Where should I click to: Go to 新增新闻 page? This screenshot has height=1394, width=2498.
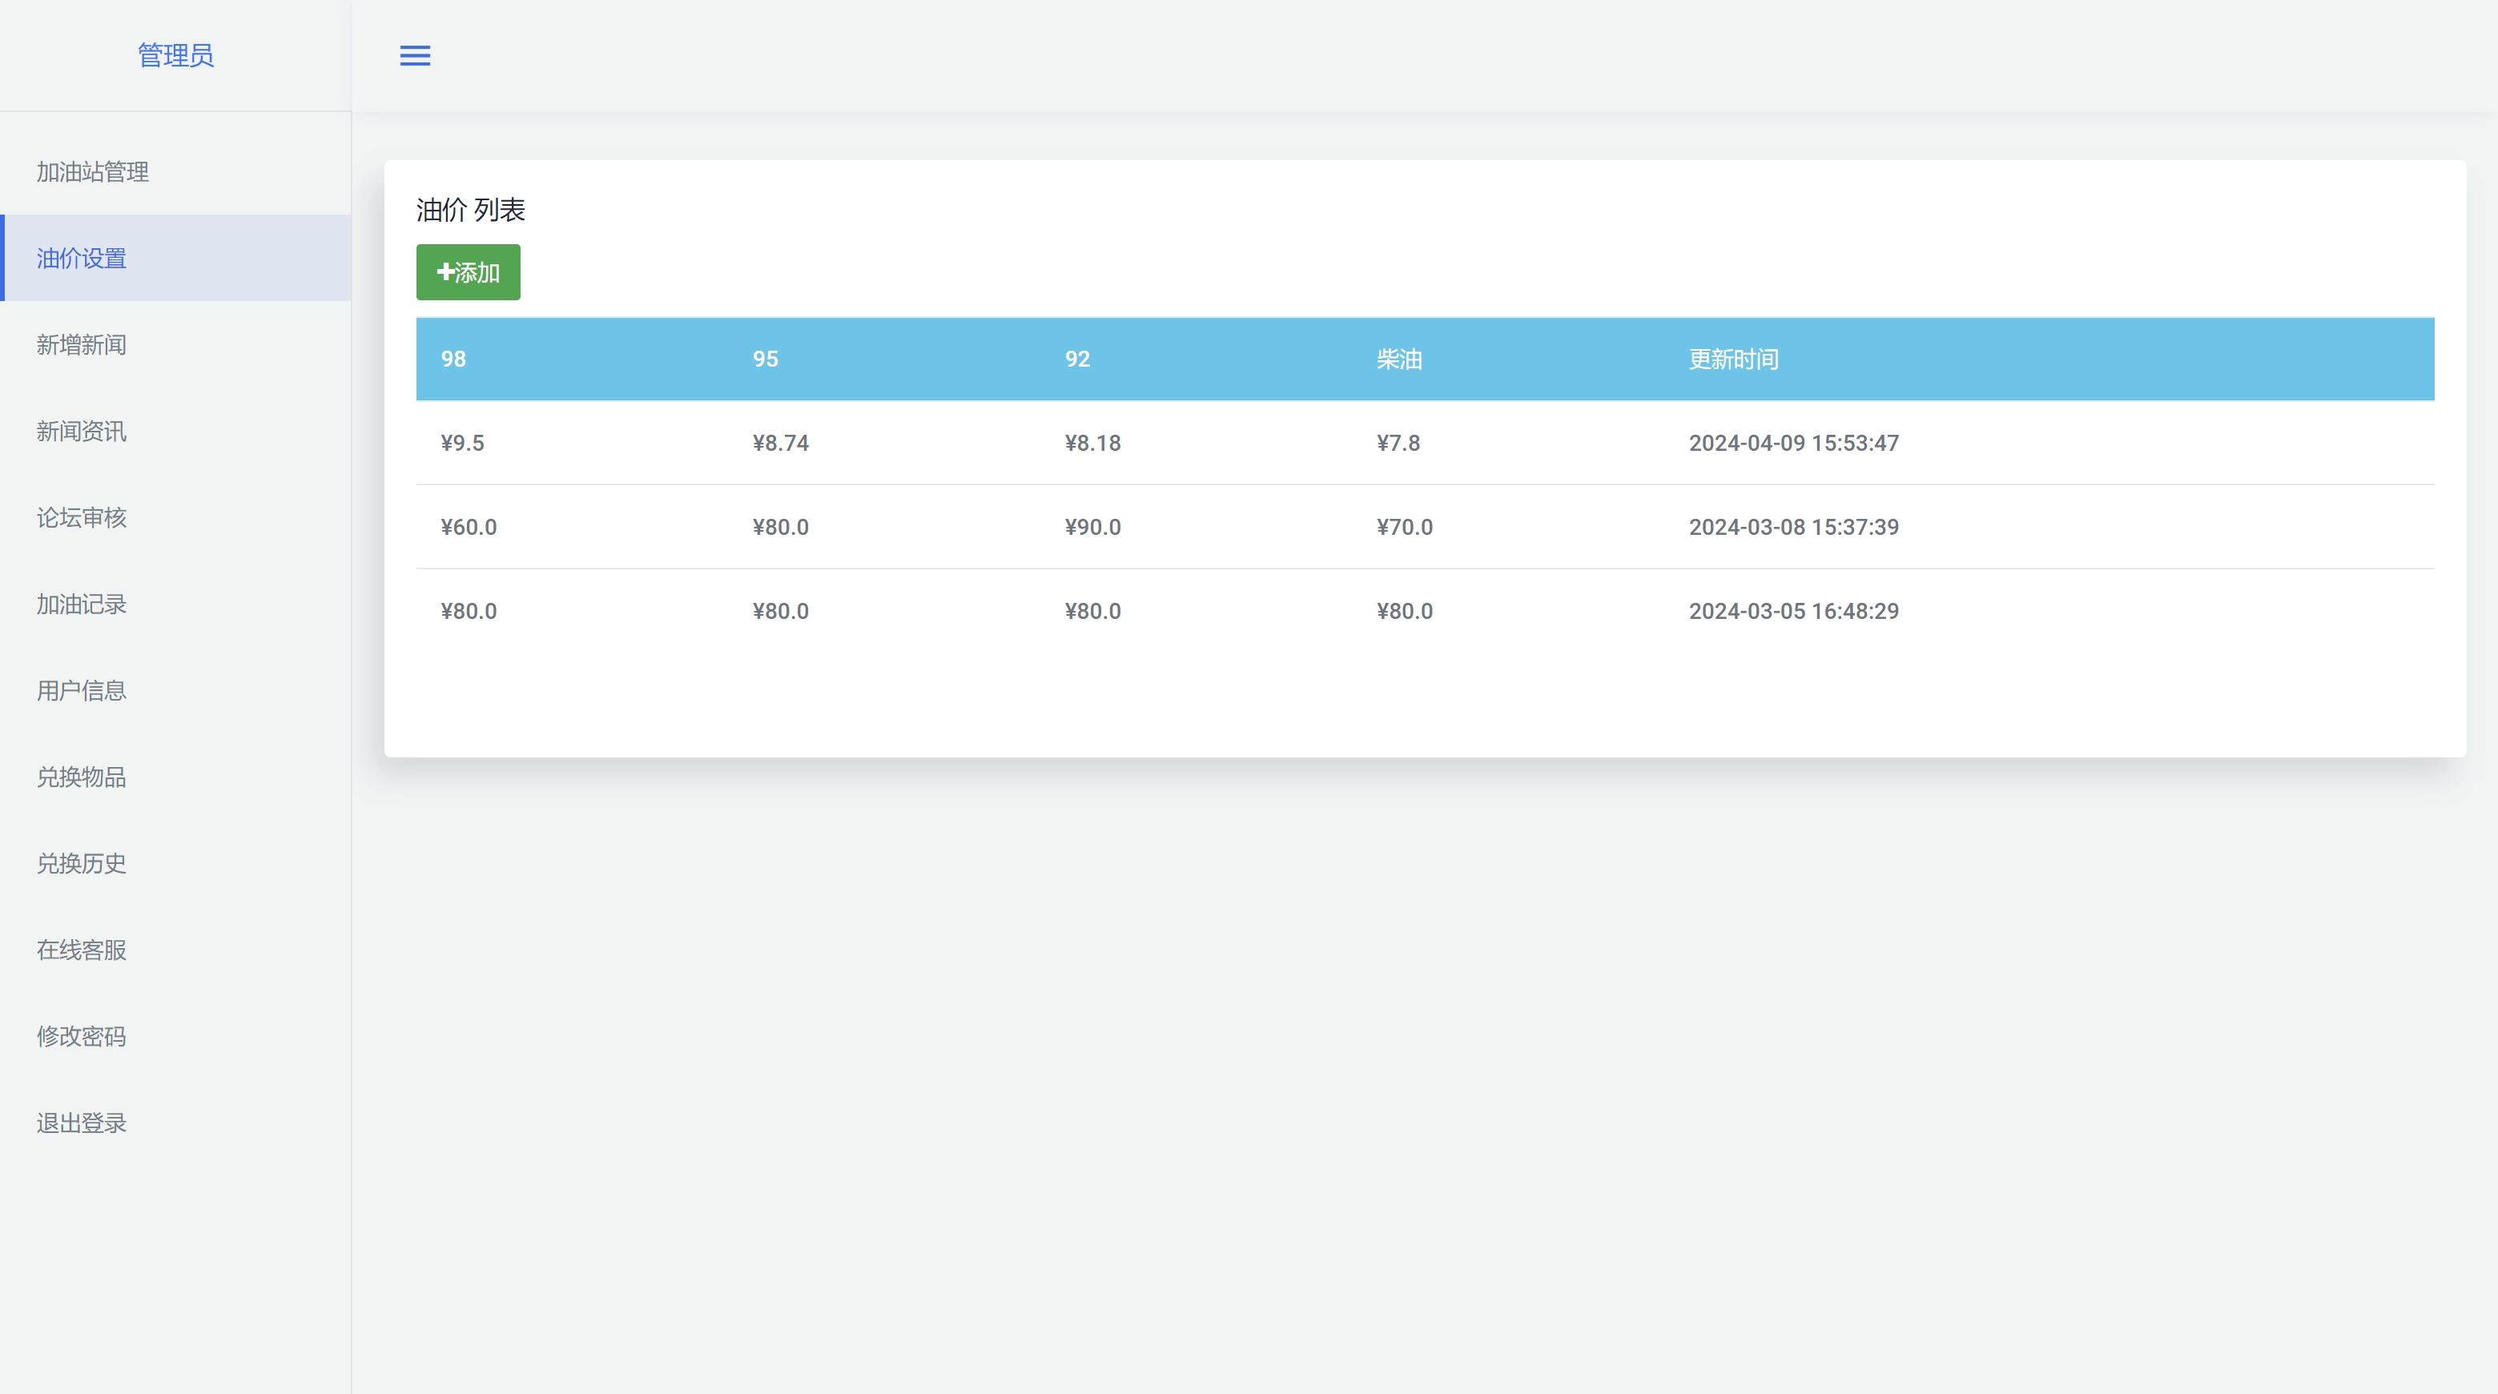175,345
